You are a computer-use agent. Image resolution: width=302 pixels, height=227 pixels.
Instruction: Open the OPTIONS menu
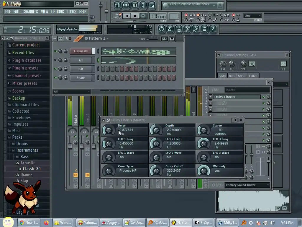(58, 12)
